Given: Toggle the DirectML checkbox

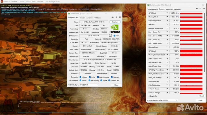Looking at the screenshot, I should point(112,77).
